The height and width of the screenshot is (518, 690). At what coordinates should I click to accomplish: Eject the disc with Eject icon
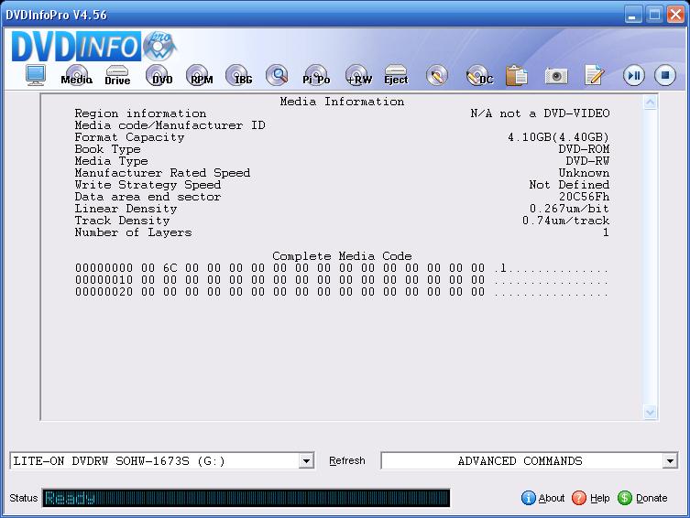coord(396,75)
